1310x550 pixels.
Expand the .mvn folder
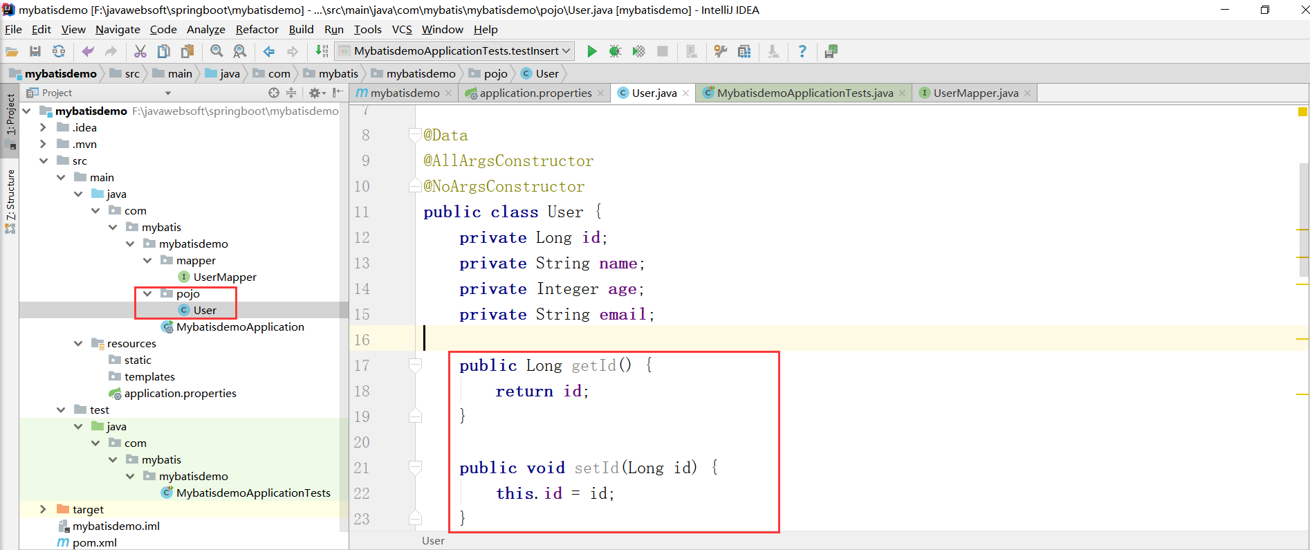click(x=44, y=144)
